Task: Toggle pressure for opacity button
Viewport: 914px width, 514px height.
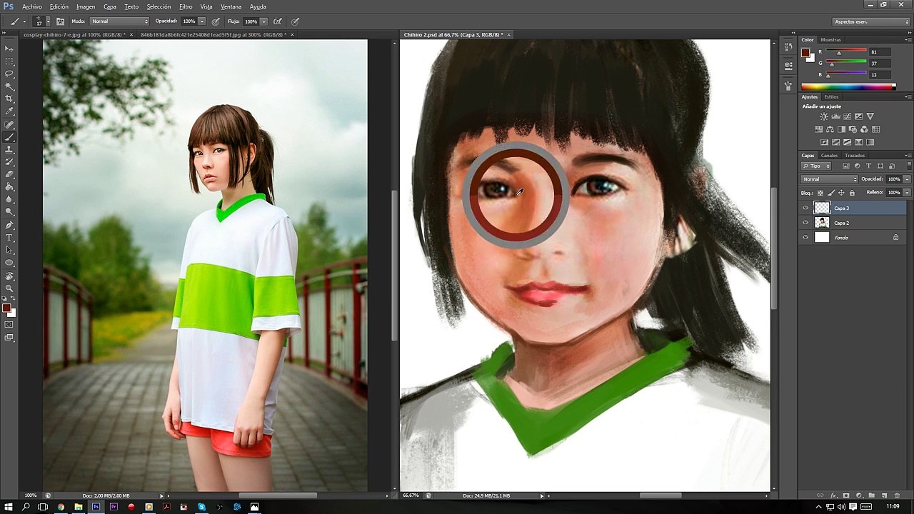Action: pos(215,21)
